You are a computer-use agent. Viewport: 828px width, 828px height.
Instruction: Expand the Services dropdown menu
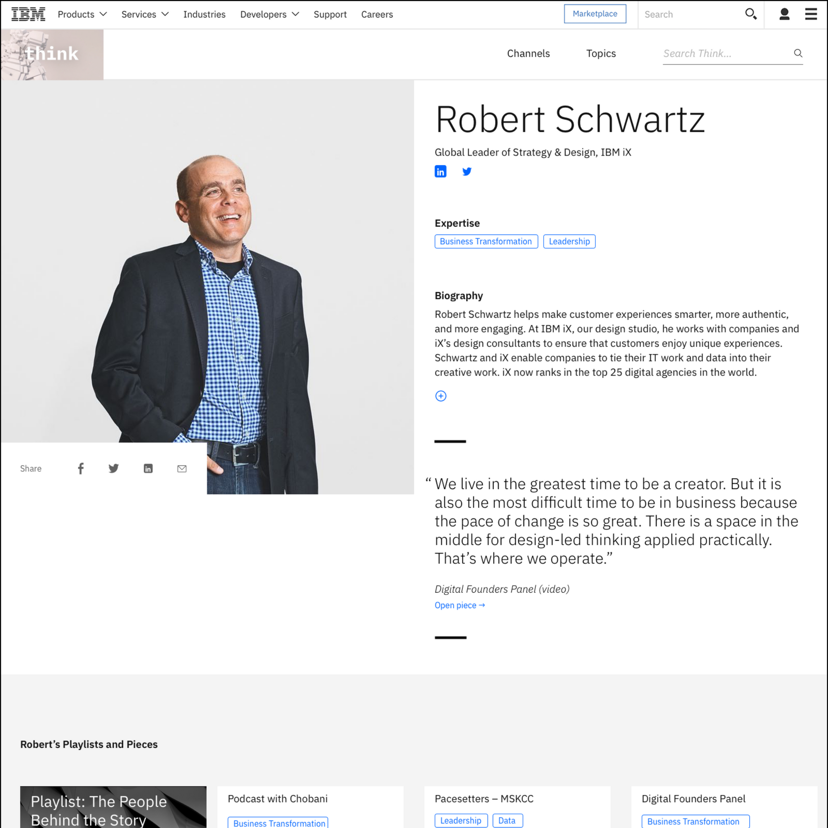[x=145, y=14]
